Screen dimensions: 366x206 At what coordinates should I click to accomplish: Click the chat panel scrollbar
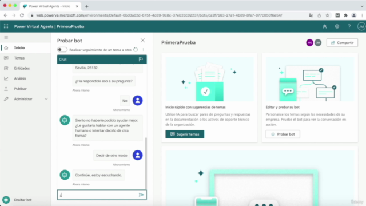click(x=146, y=163)
